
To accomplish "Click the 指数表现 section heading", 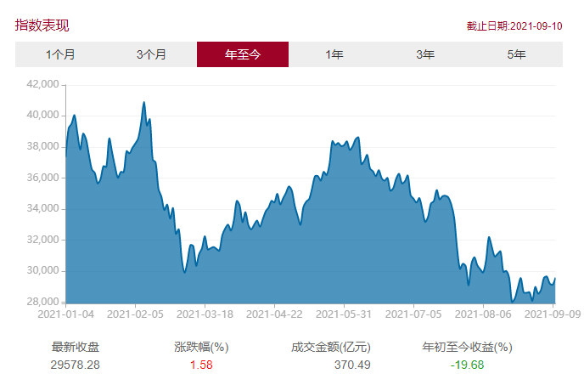I will pos(42,25).
